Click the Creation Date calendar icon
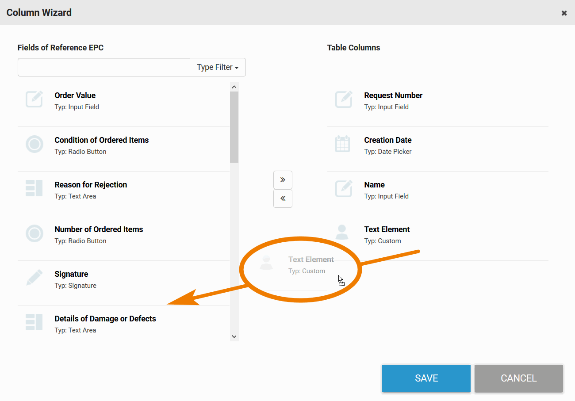The width and height of the screenshot is (575, 401). (x=342, y=144)
